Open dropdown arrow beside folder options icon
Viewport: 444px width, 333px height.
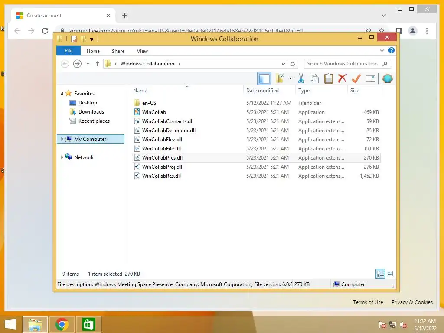291,78
